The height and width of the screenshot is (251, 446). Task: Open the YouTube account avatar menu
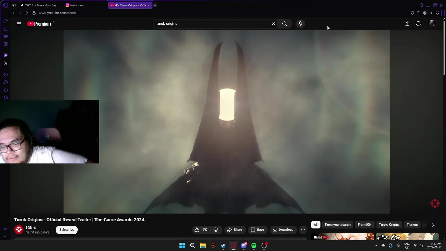coord(432,24)
